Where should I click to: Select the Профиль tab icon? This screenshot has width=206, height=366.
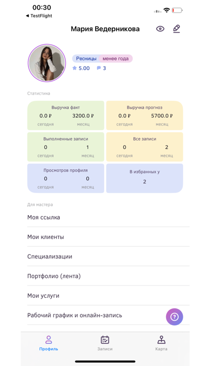(48, 340)
